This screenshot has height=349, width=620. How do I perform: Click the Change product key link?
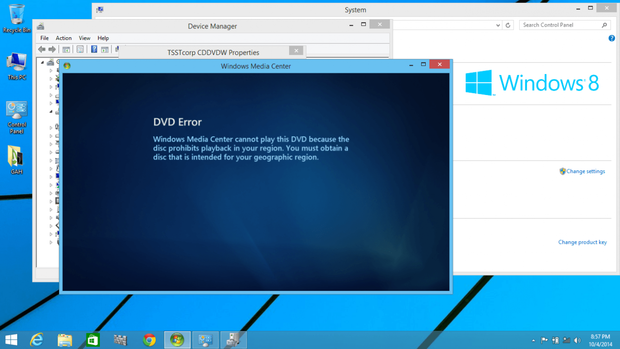[x=582, y=242]
